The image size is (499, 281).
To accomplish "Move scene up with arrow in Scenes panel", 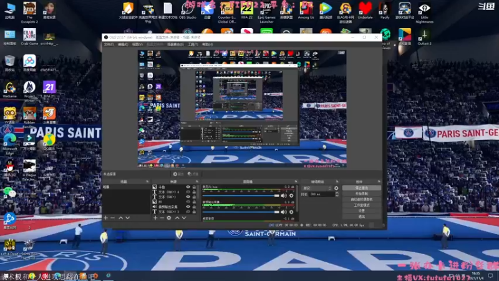I will point(120,218).
